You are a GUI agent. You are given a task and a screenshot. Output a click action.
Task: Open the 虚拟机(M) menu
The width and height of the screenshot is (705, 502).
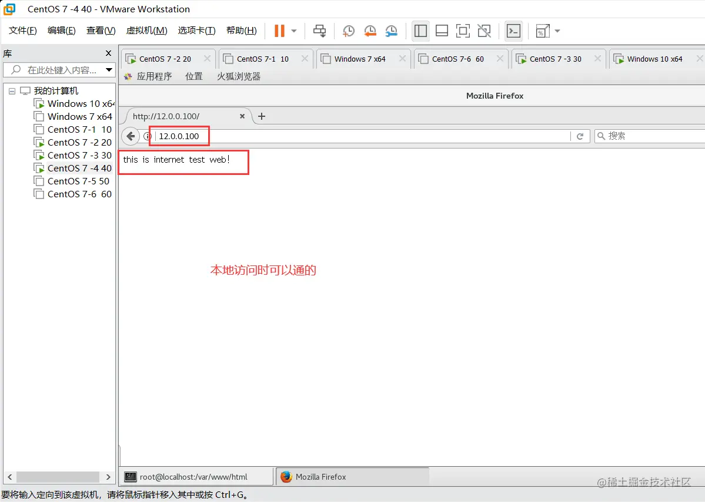point(146,31)
